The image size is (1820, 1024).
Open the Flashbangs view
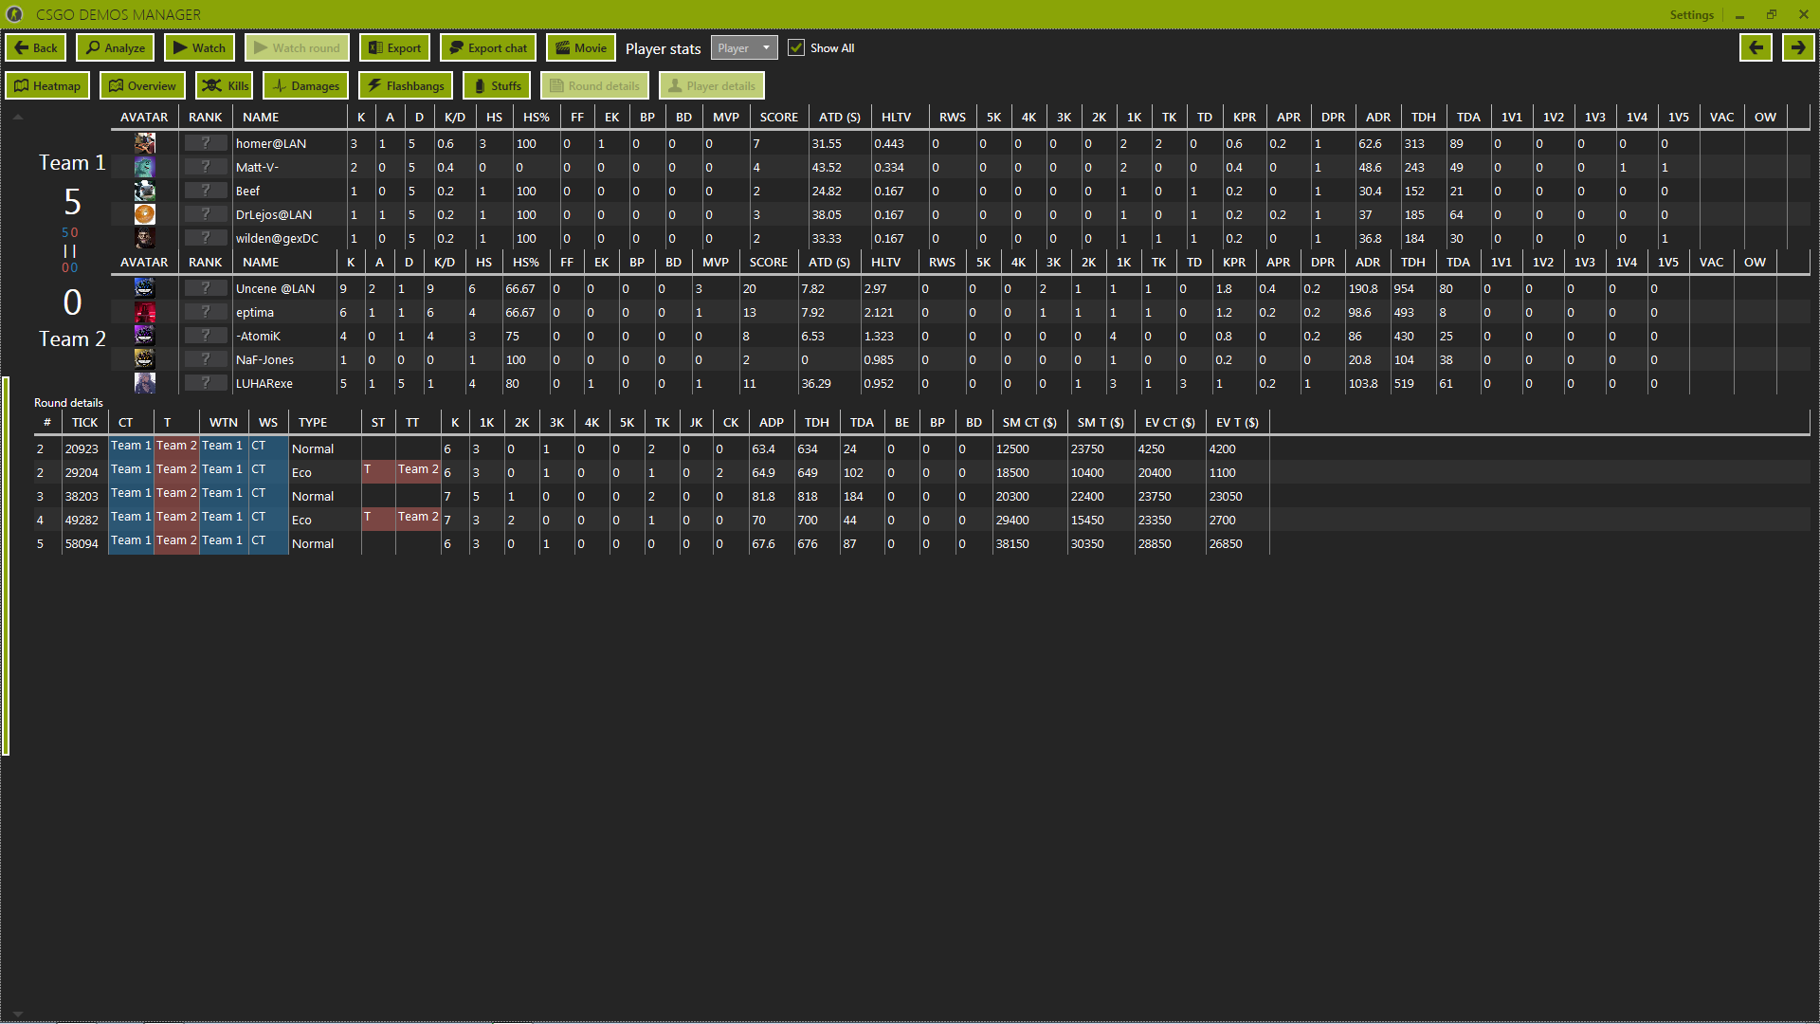pyautogui.click(x=406, y=85)
